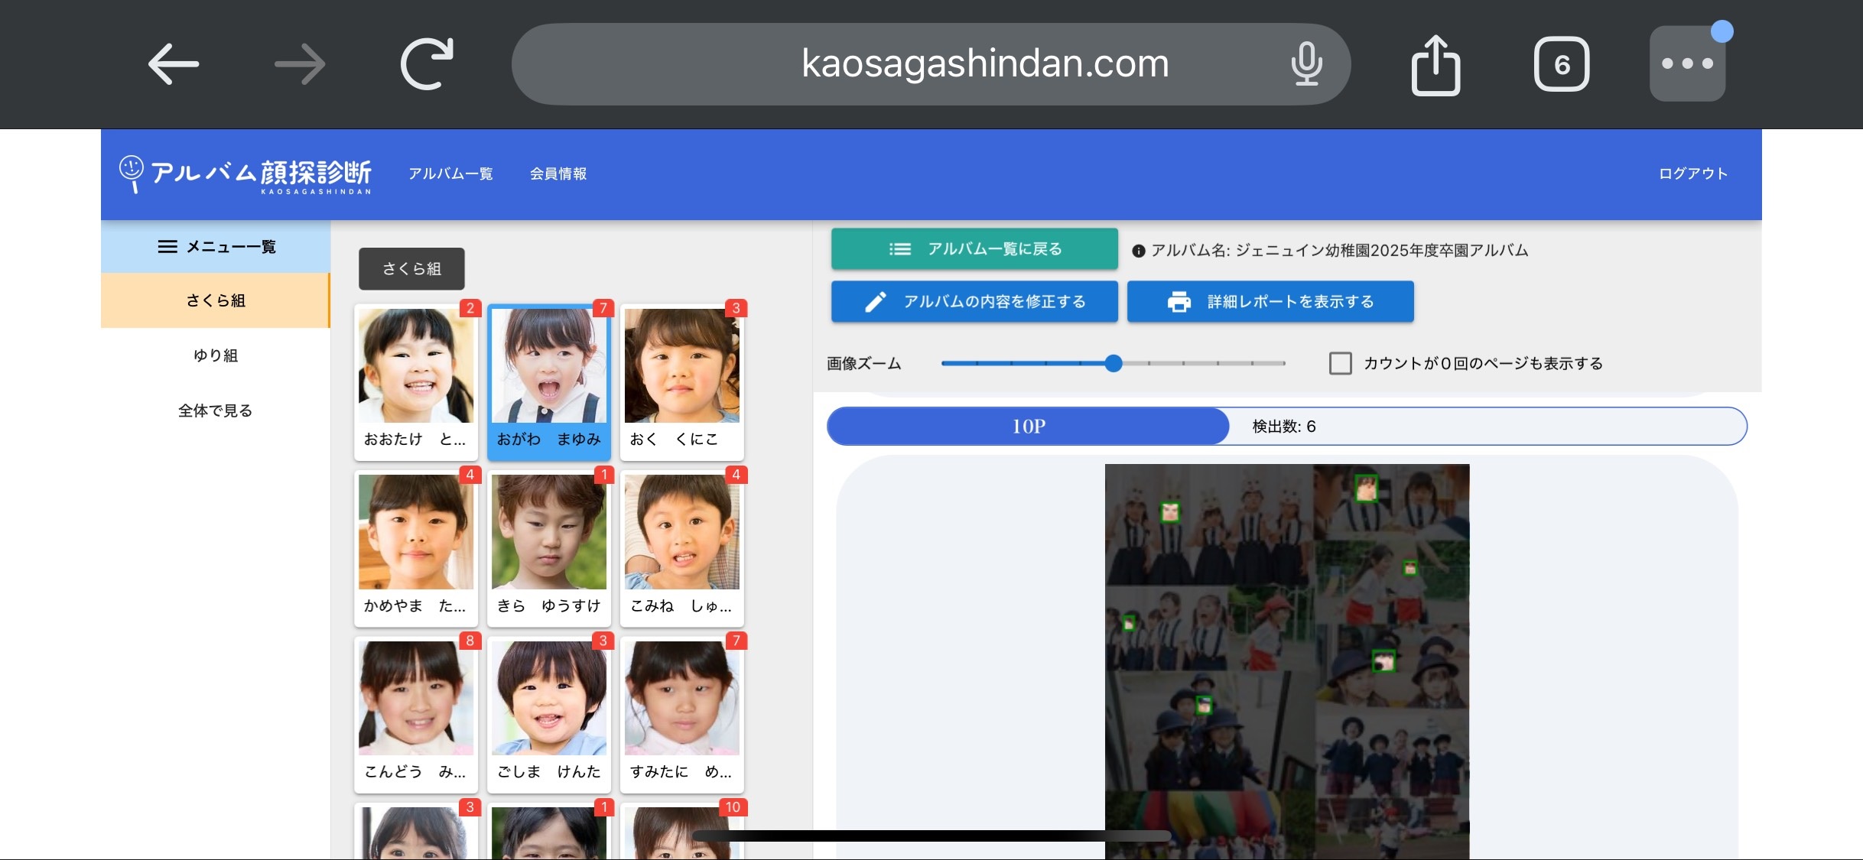The width and height of the screenshot is (1863, 860).
Task: Click the dark さくら組 class label button
Action: coord(411,268)
